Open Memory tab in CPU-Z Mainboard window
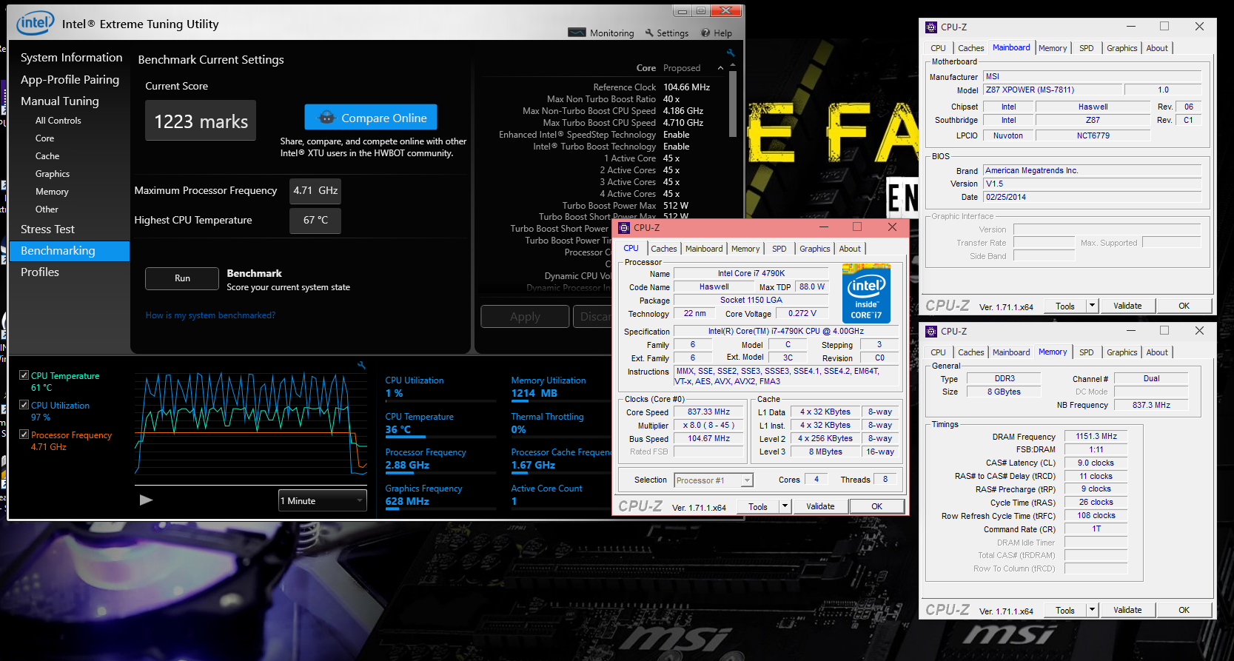This screenshot has width=1234, height=661. pos(1053,48)
